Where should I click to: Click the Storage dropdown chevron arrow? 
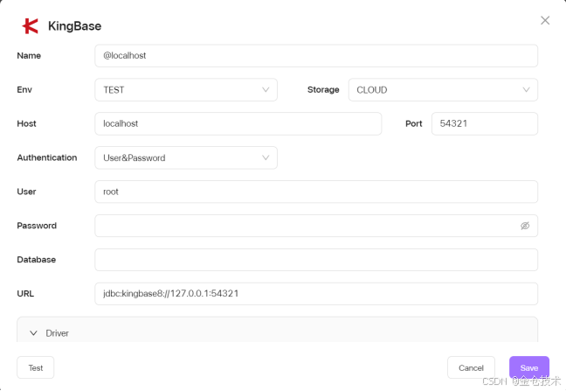(526, 90)
